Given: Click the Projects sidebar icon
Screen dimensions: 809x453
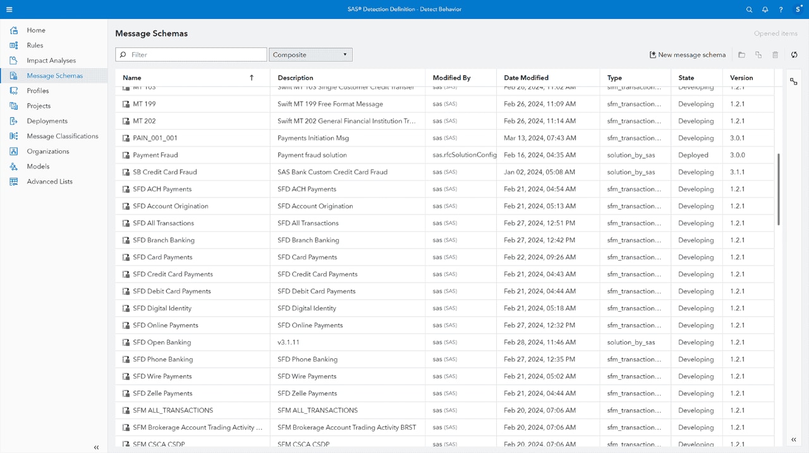Looking at the screenshot, I should (x=14, y=106).
